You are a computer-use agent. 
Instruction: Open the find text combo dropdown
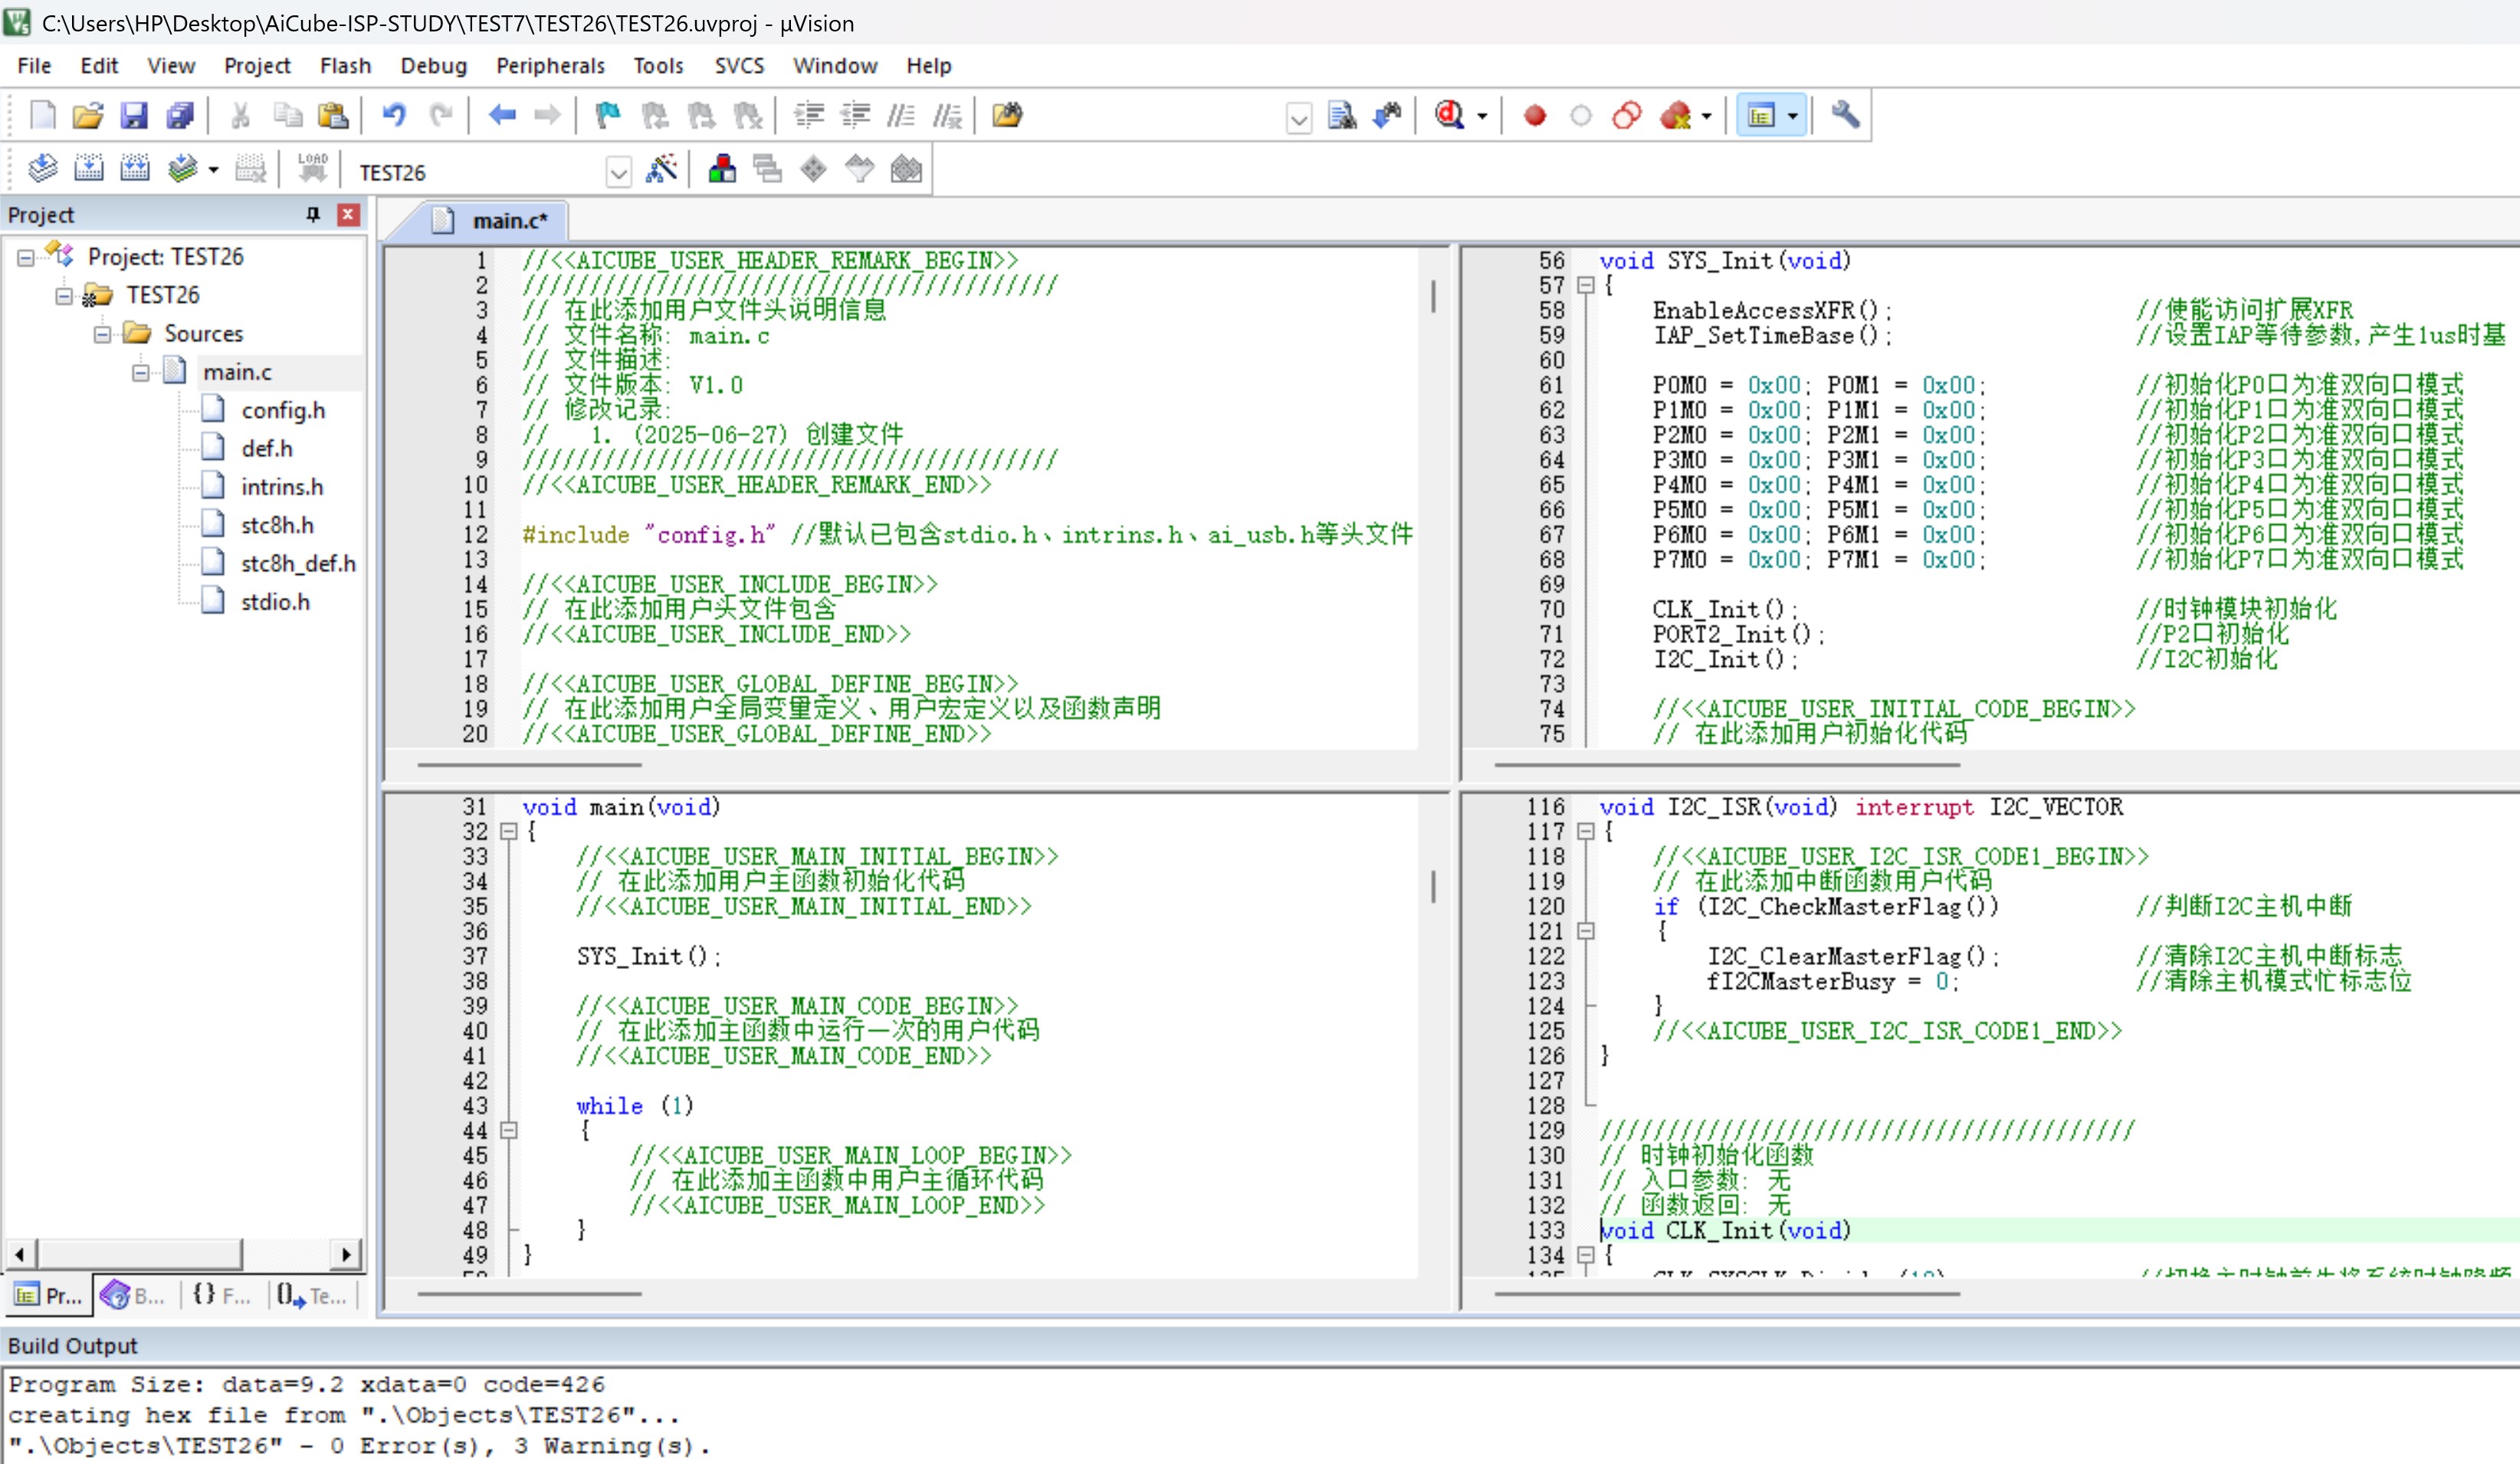(x=1298, y=119)
